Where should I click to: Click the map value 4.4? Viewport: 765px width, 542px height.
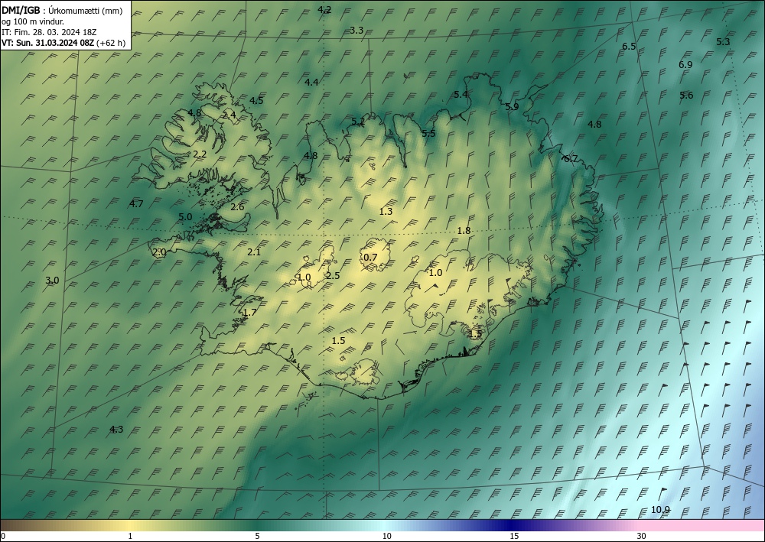click(312, 83)
